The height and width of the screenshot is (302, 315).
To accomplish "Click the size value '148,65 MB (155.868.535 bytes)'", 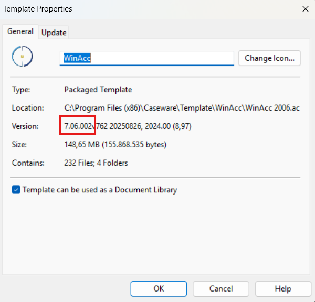I will (115, 145).
